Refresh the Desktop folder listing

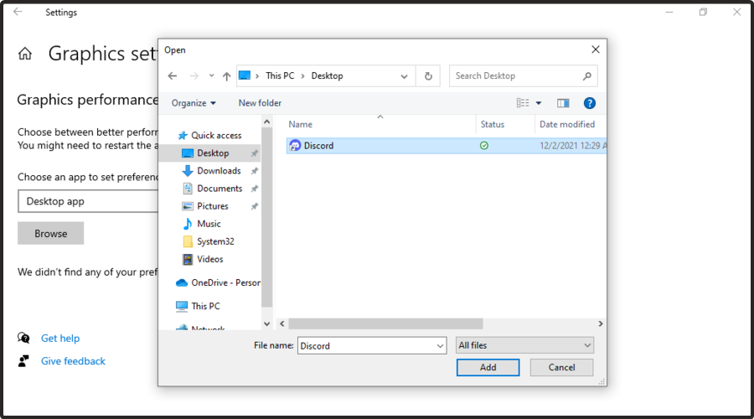point(428,76)
